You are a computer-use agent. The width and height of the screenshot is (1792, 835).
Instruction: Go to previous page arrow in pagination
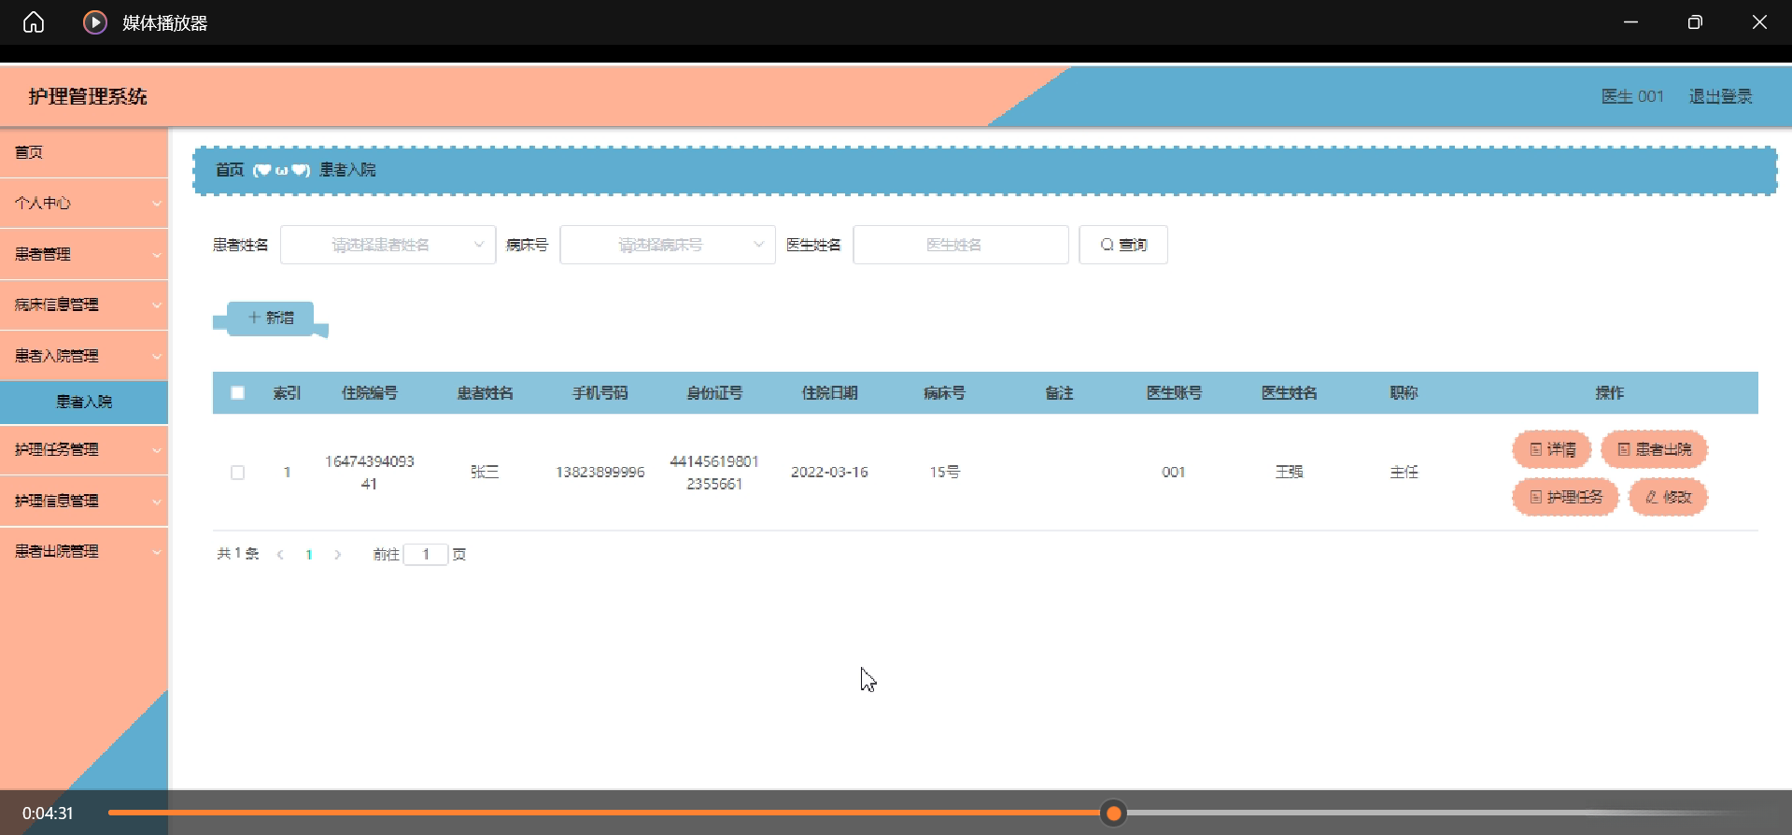(280, 555)
